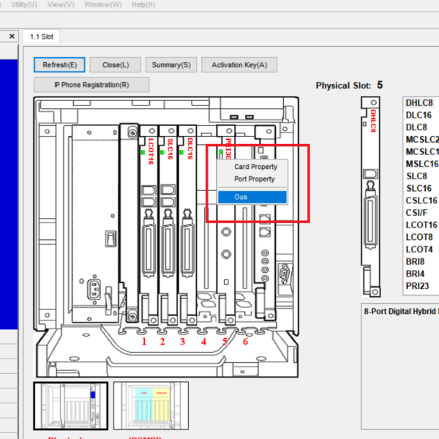The width and height of the screenshot is (439, 439).
Task: Click the IP Phone Registration button
Action: pyautogui.click(x=91, y=85)
